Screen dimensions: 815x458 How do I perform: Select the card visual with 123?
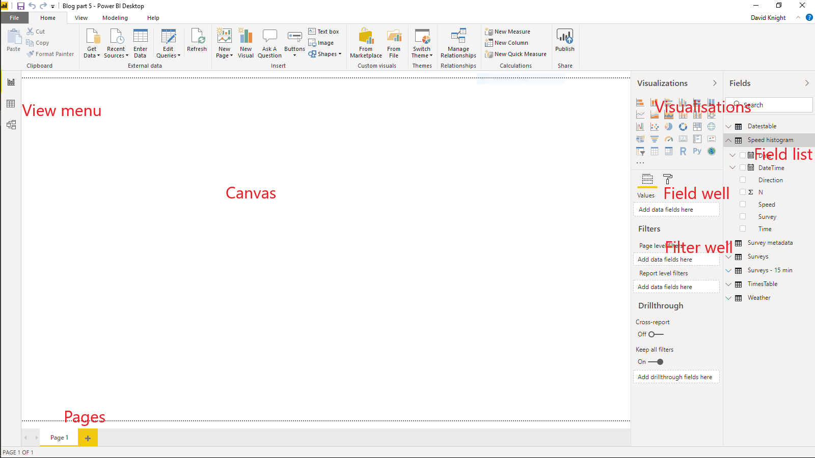point(683,139)
